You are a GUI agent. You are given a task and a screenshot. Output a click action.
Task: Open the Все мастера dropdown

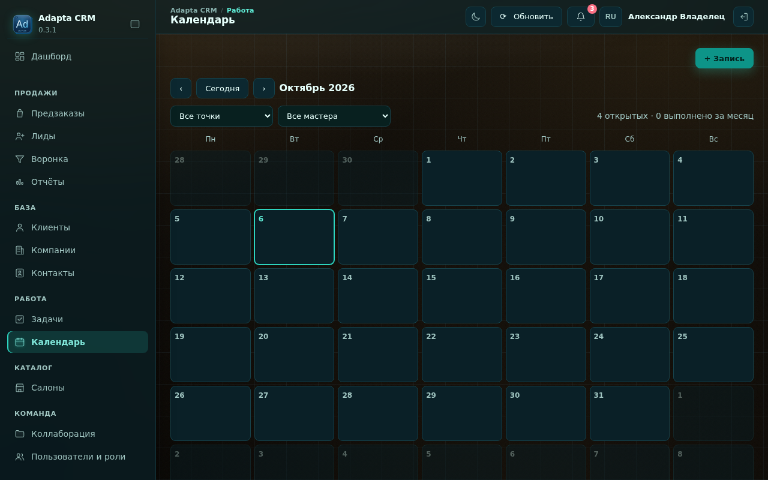[334, 116]
